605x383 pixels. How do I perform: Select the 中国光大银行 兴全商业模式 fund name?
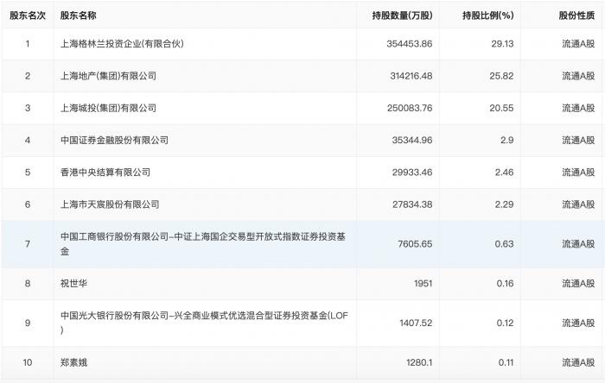205,323
